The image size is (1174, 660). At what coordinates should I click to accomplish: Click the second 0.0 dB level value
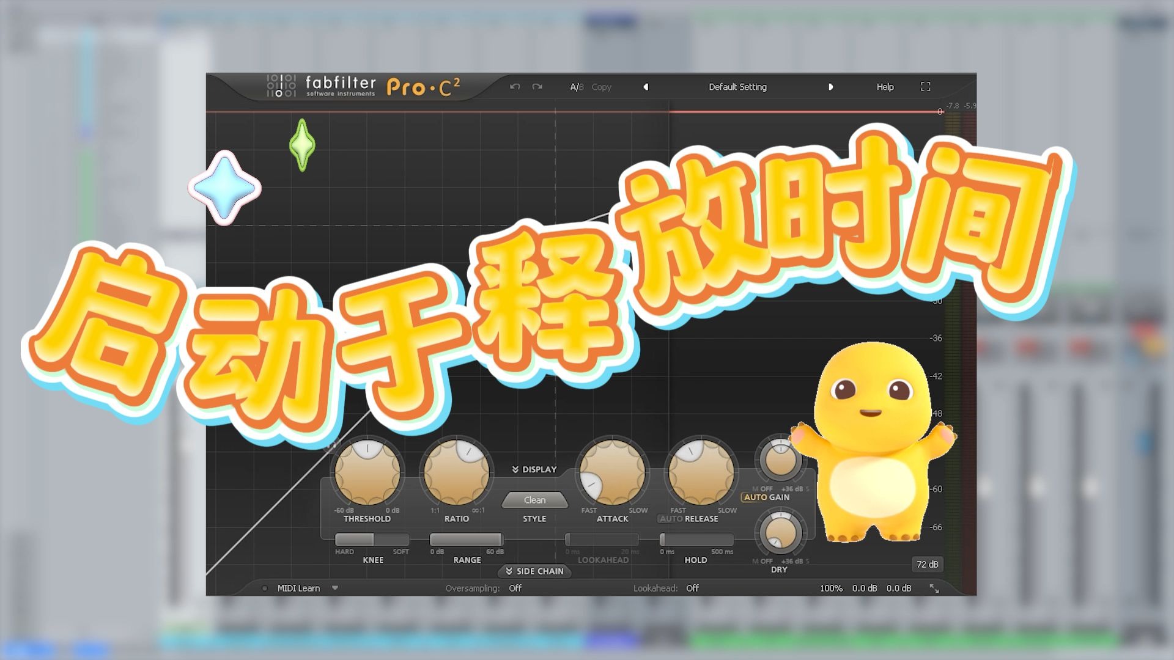click(x=899, y=588)
